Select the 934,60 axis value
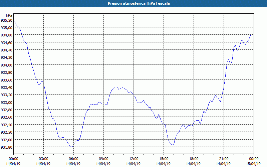The width and height of the screenshot is (267, 167). coord(6,43)
